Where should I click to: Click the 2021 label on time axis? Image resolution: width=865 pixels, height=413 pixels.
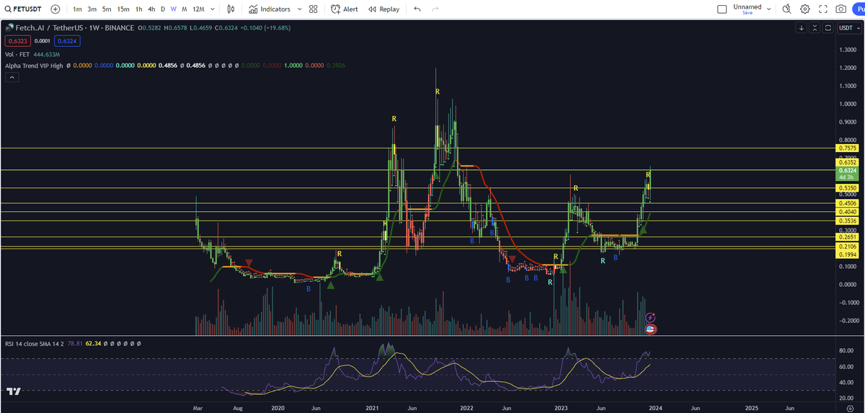372,407
